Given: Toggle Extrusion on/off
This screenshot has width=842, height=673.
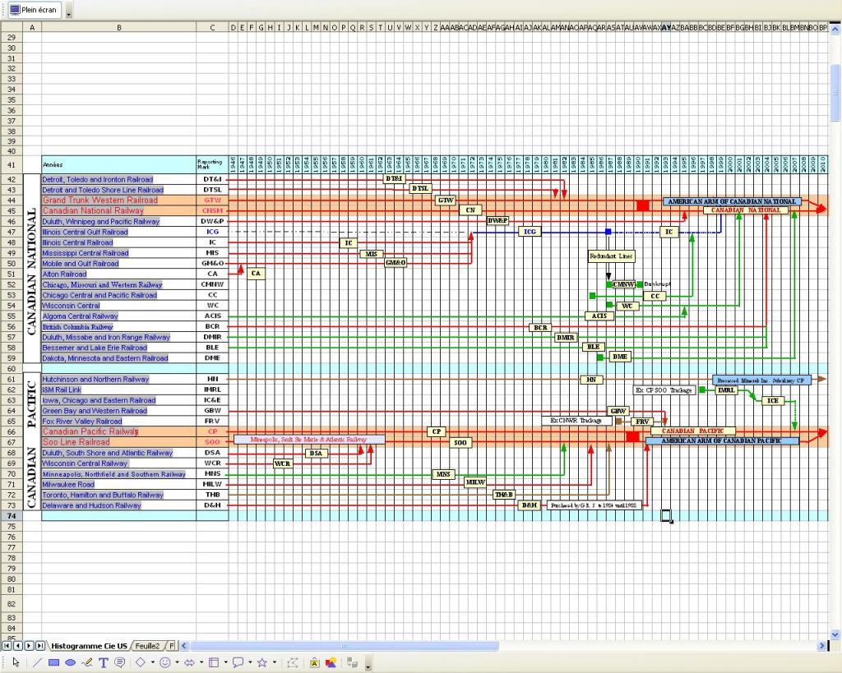Looking at the screenshot, I should coord(352,662).
